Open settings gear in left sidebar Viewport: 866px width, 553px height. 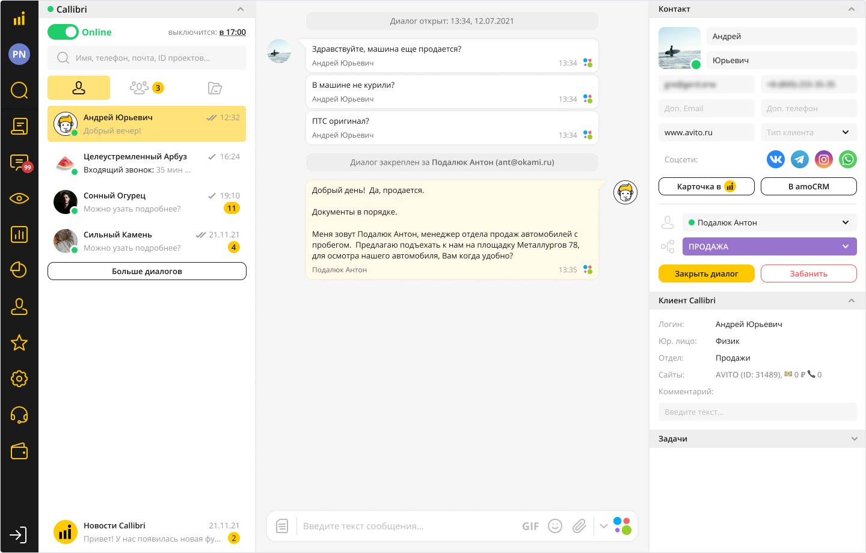click(x=19, y=379)
